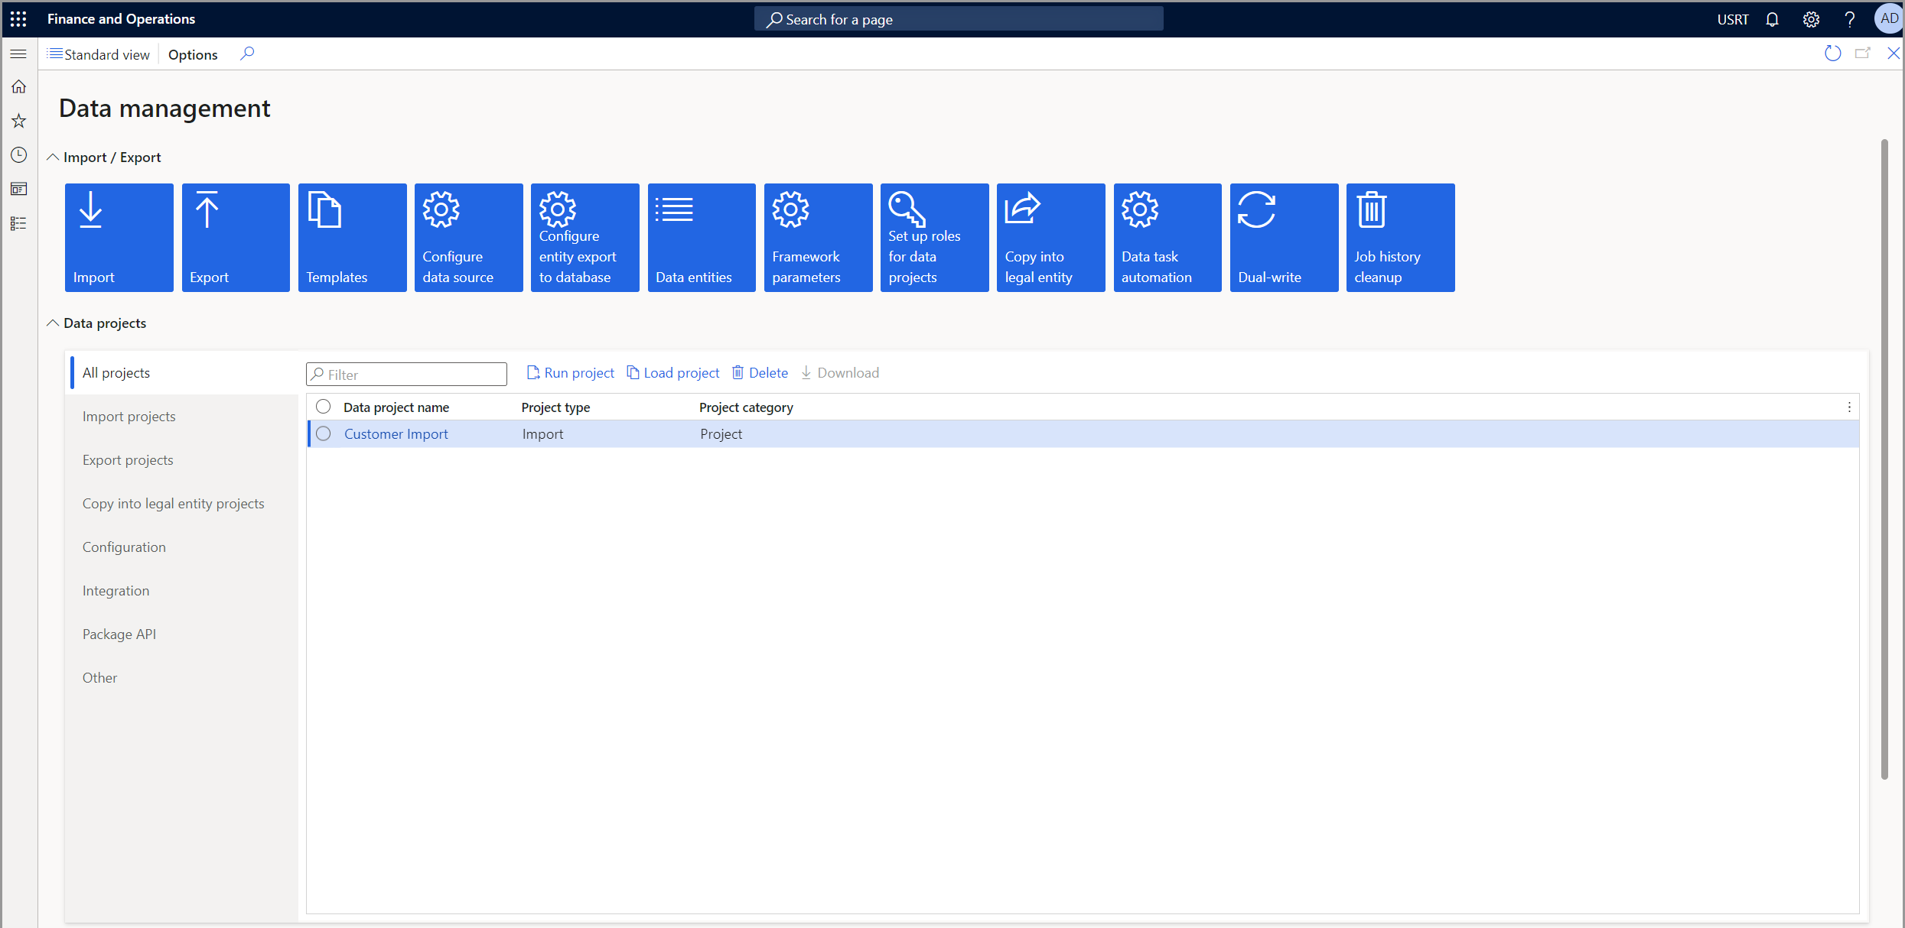This screenshot has width=1905, height=928.
Task: Collapse the Import / Export section
Action: tap(53, 157)
